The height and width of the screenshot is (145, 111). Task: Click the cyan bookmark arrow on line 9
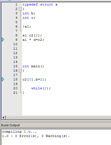pos(3,40)
